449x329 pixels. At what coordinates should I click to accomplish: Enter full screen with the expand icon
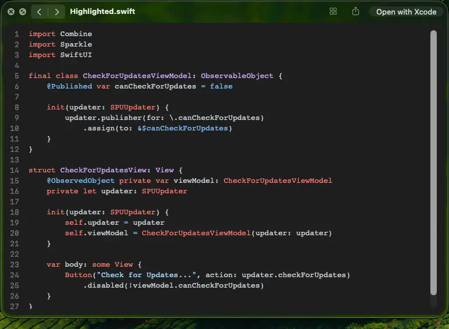point(22,12)
